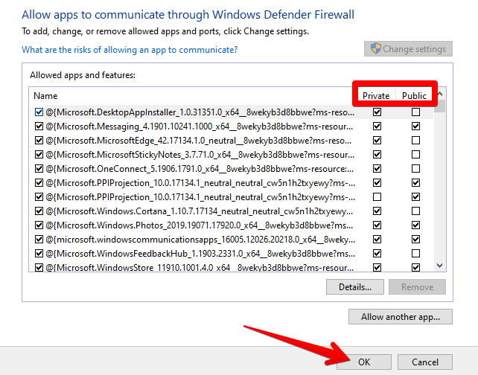
Task: Open the 'What are the risks' help link
Action: click(x=130, y=50)
